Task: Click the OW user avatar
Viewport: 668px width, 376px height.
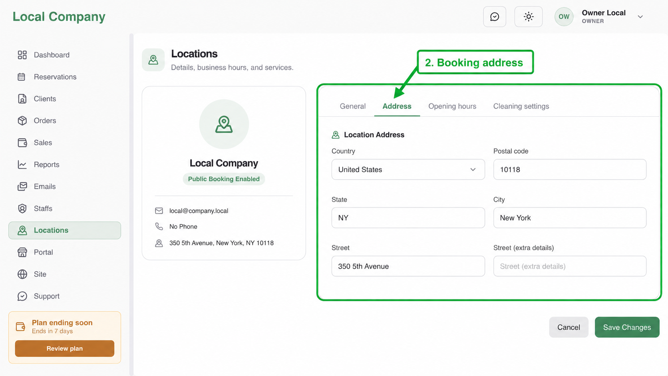Action: (x=564, y=17)
